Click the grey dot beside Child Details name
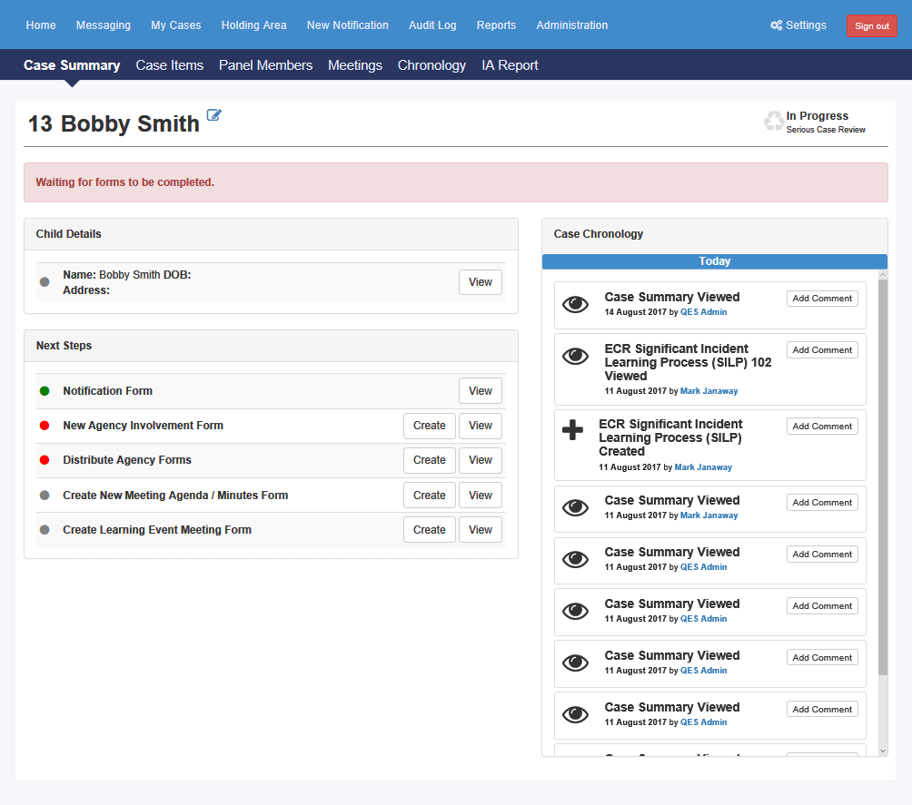912x805 pixels. click(45, 282)
